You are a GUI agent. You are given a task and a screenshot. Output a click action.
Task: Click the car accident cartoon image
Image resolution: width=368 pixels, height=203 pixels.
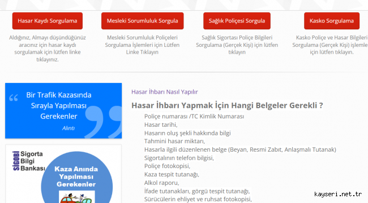[77, 197]
